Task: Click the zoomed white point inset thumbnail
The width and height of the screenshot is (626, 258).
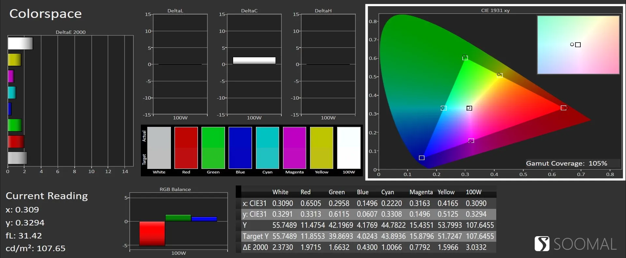Action: pyautogui.click(x=578, y=45)
